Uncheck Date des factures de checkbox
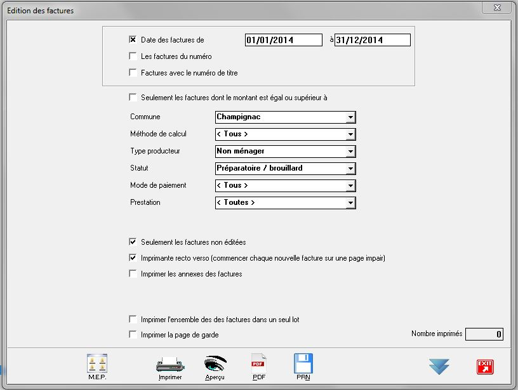 (133, 39)
